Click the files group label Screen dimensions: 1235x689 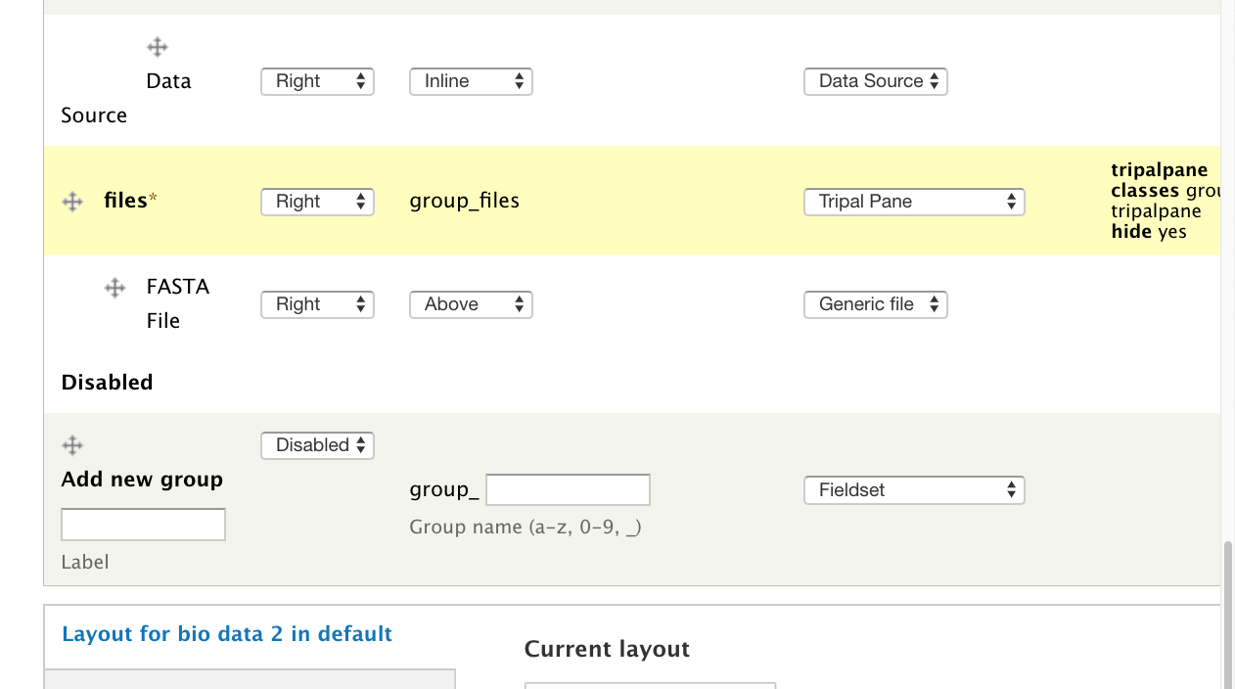(x=125, y=201)
